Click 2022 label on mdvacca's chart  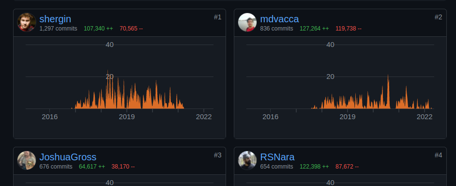(425, 117)
